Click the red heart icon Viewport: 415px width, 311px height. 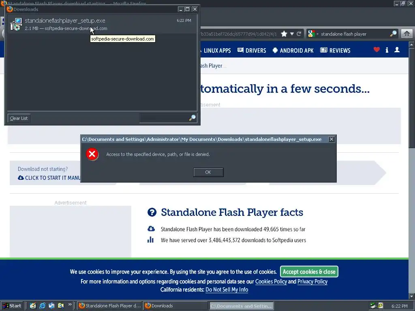pos(376,49)
